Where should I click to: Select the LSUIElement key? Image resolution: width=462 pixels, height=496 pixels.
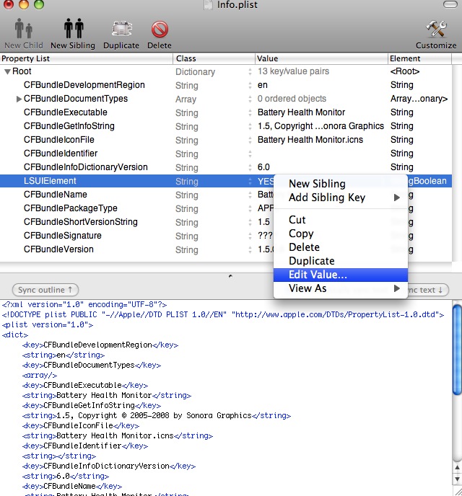50,181
